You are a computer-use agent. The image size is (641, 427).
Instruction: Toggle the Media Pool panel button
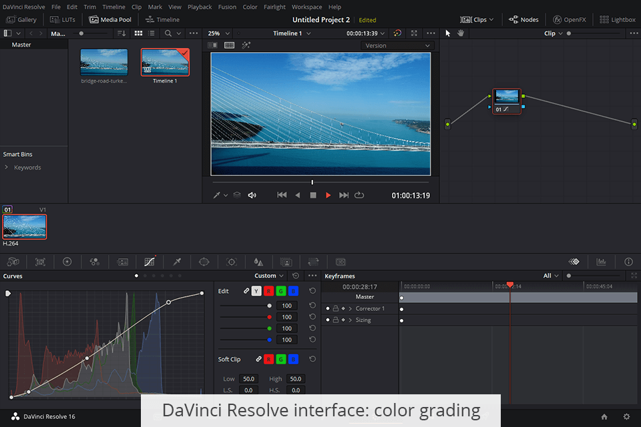(x=110, y=19)
